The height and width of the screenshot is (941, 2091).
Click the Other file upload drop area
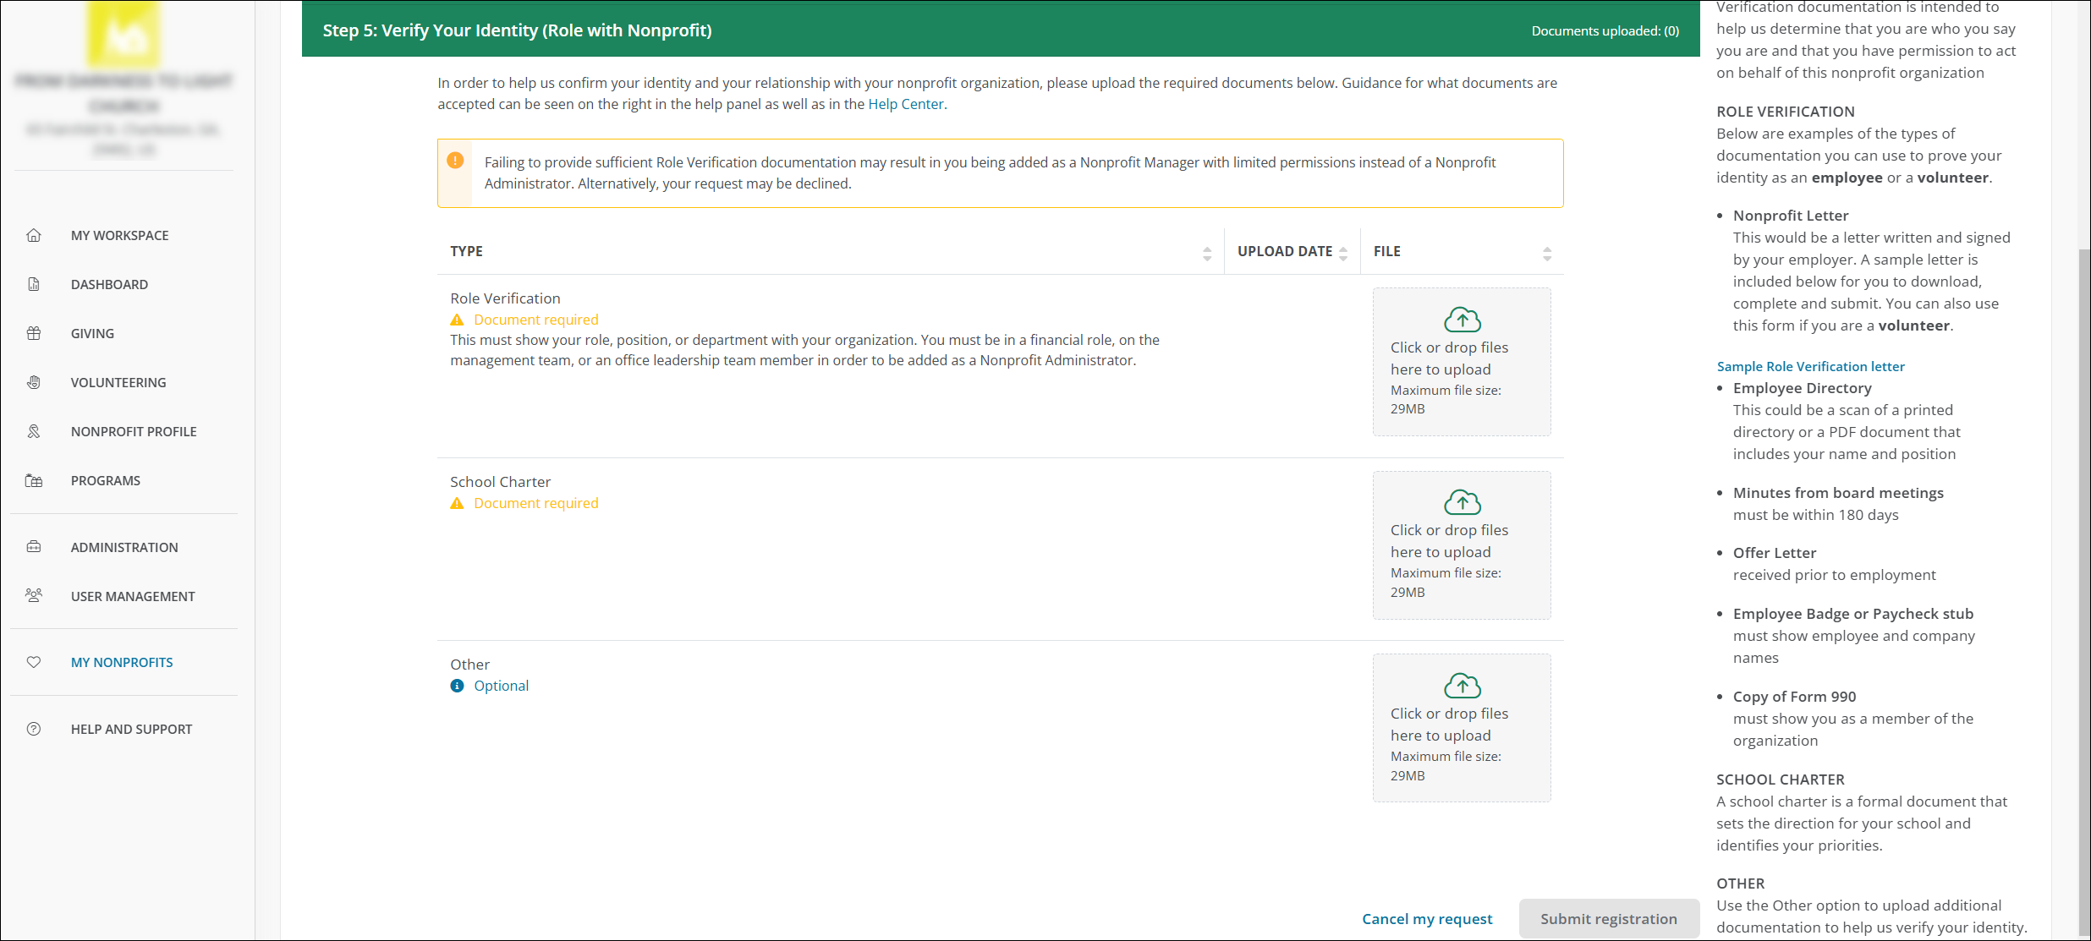tap(1462, 728)
